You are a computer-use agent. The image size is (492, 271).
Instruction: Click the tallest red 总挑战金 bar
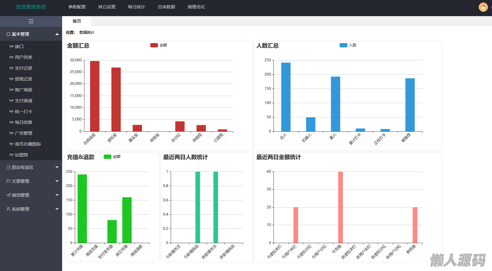[95, 96]
